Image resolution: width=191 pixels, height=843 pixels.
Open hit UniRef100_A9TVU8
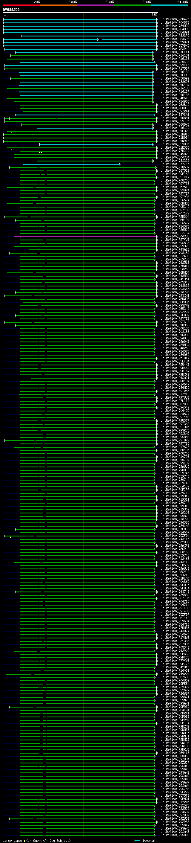click(x=175, y=240)
